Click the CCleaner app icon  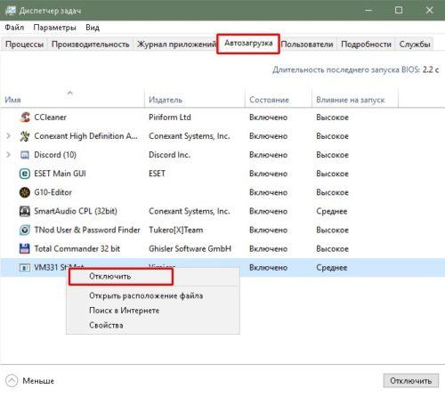point(25,117)
